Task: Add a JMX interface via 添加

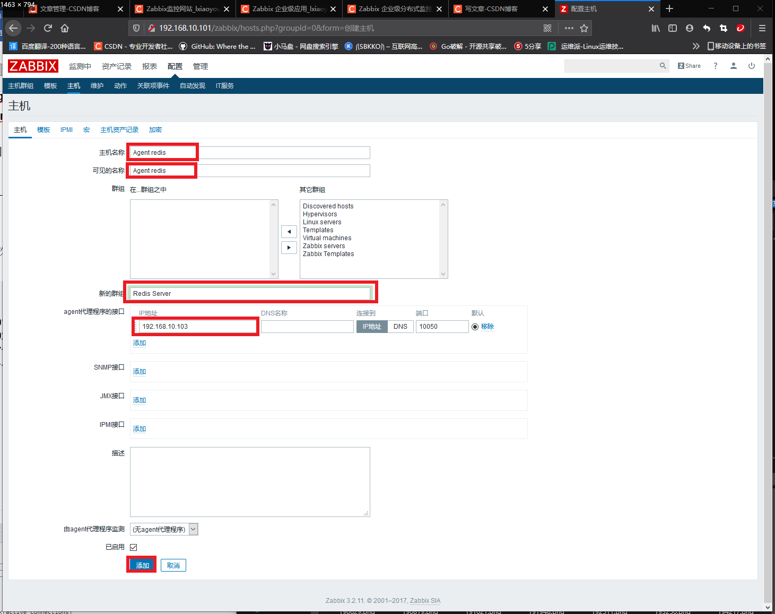Action: pyautogui.click(x=140, y=400)
